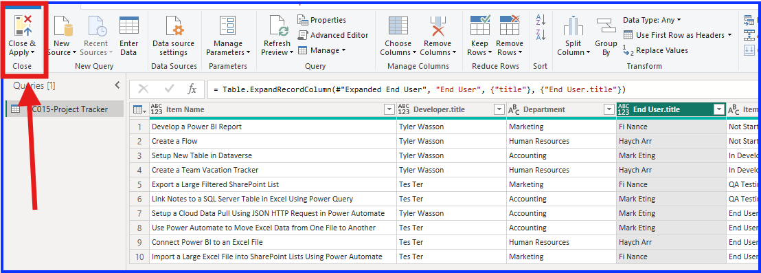Click the Refresh Preview icon
The width and height of the screenshot is (761, 273).
coord(279,25)
